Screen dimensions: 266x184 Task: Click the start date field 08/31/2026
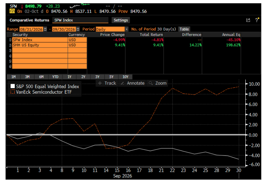point(31,29)
